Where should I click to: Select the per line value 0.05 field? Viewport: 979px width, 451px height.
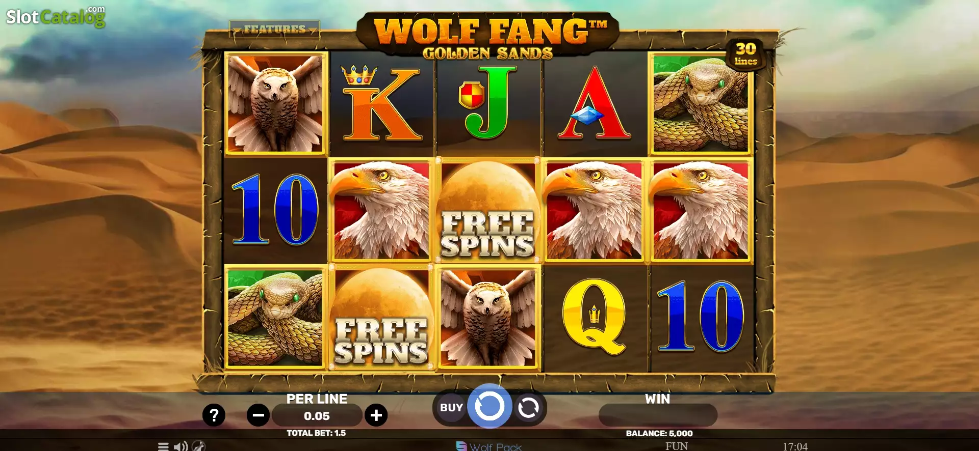[317, 416]
